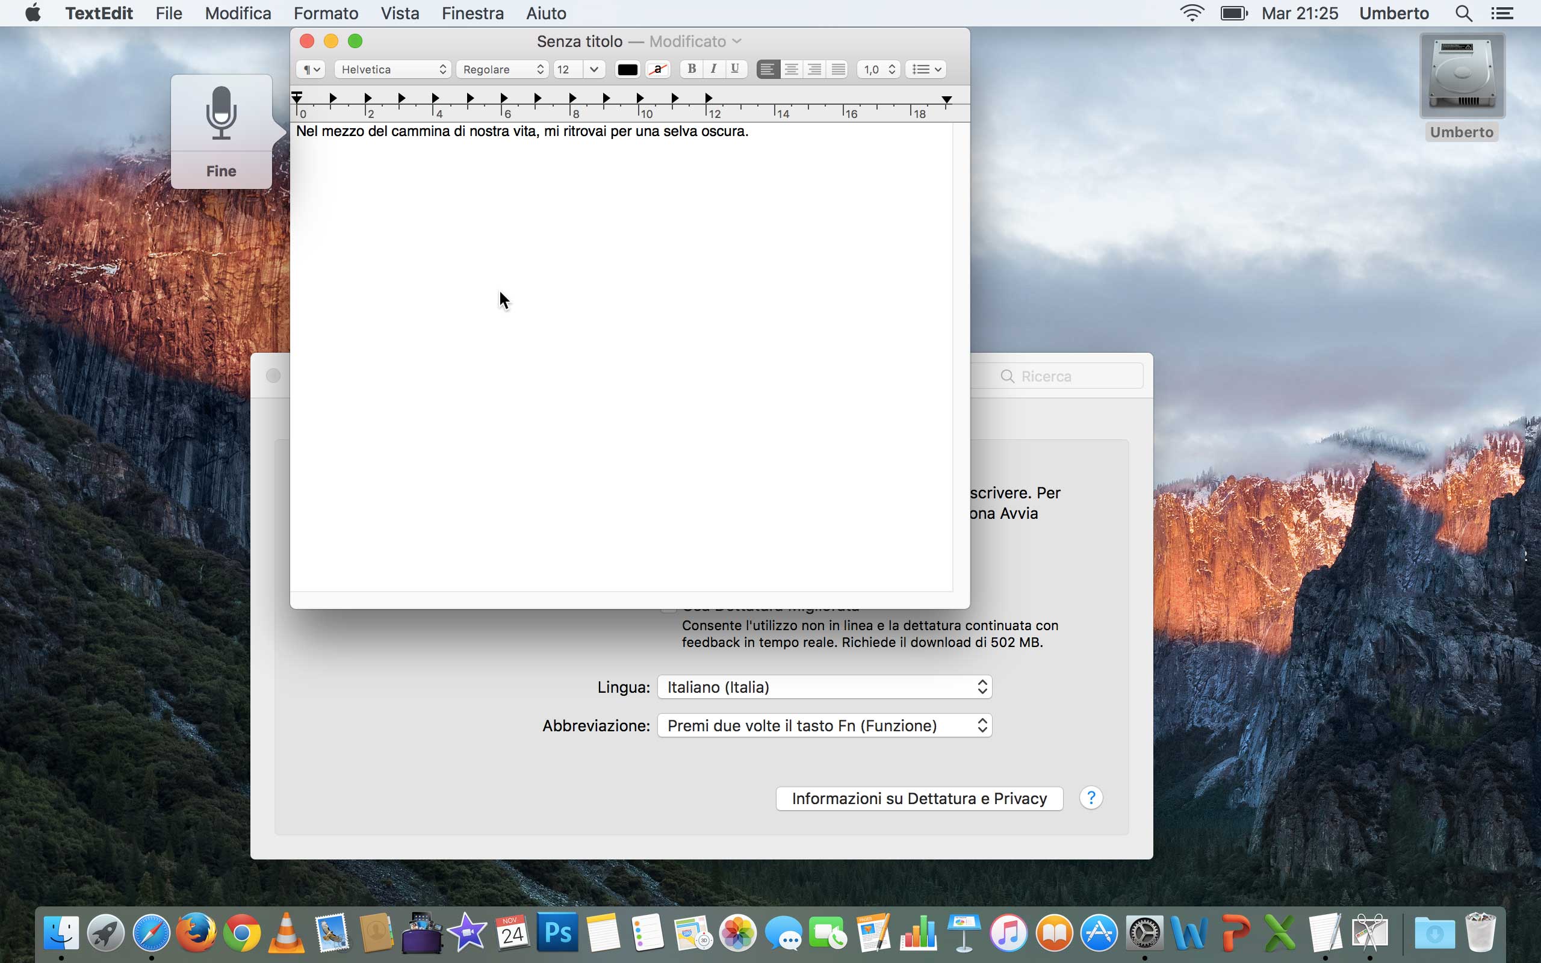Toggle italic formatting
The height and width of the screenshot is (963, 1541).
coord(713,69)
